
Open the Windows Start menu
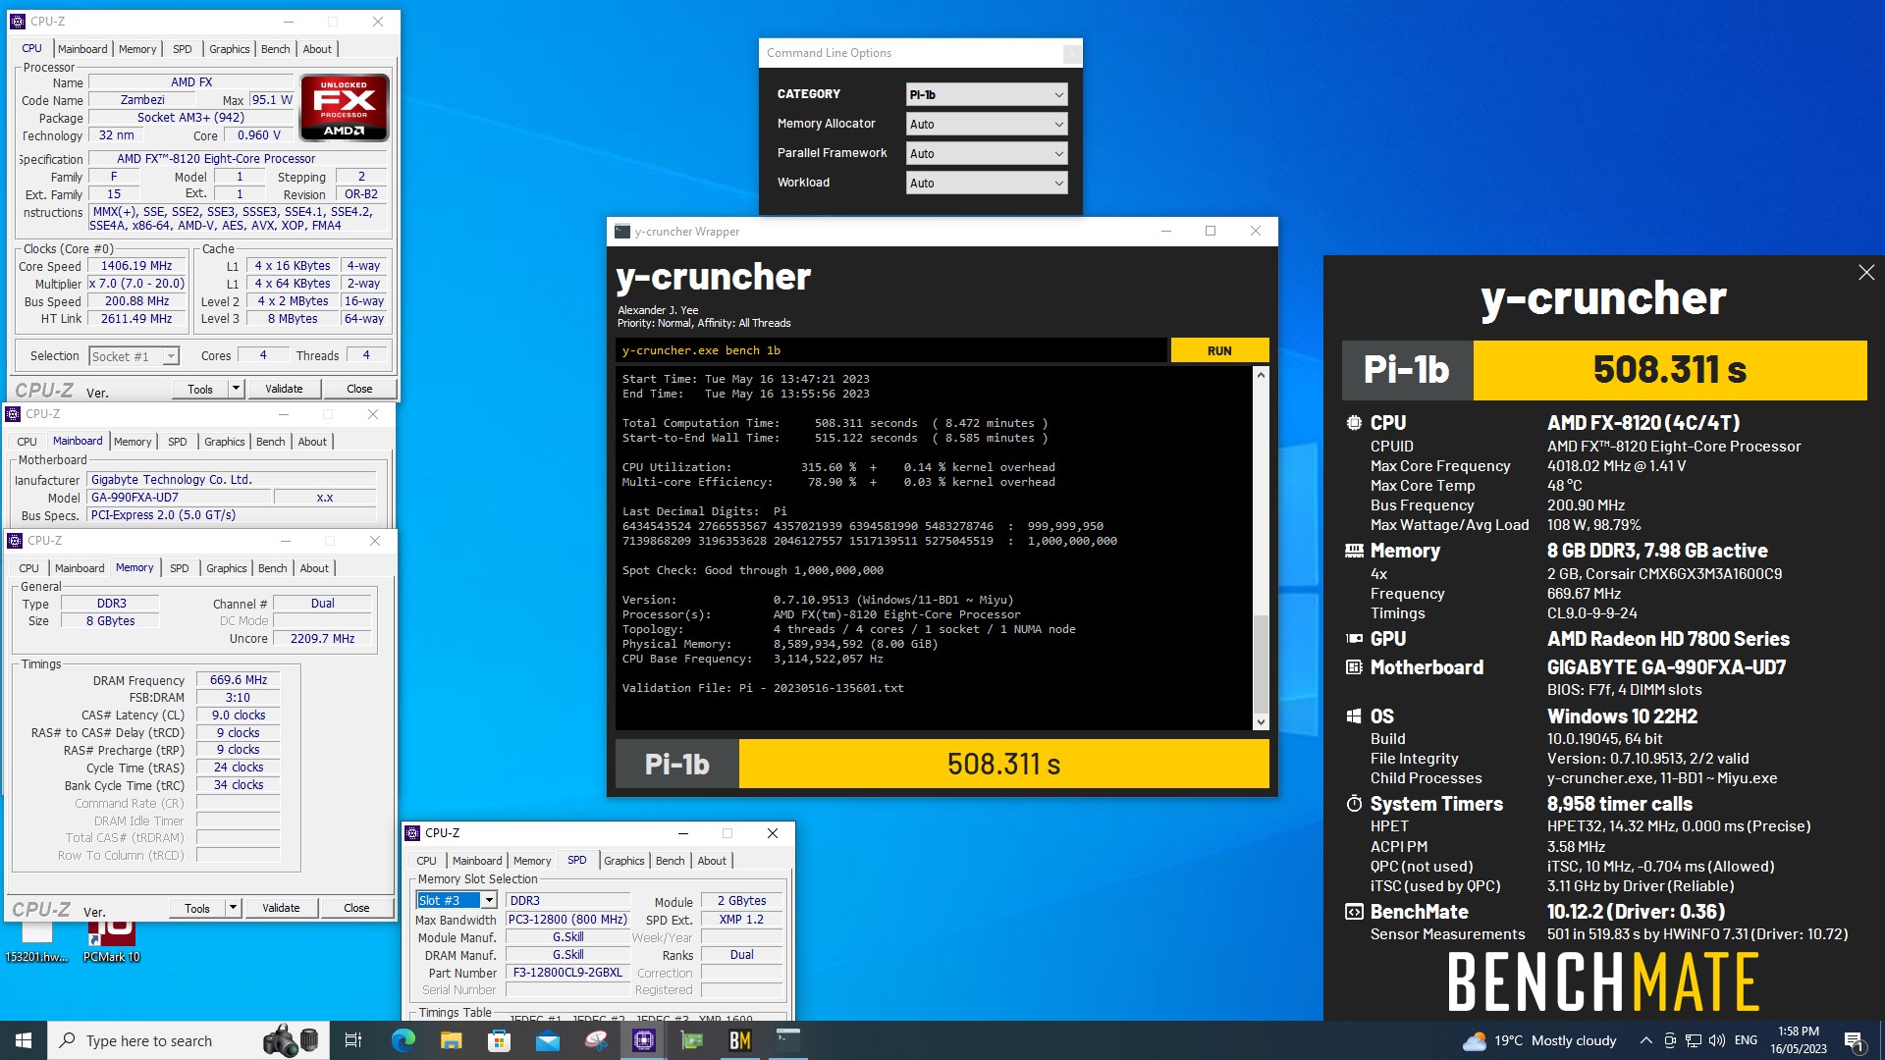pyautogui.click(x=24, y=1040)
